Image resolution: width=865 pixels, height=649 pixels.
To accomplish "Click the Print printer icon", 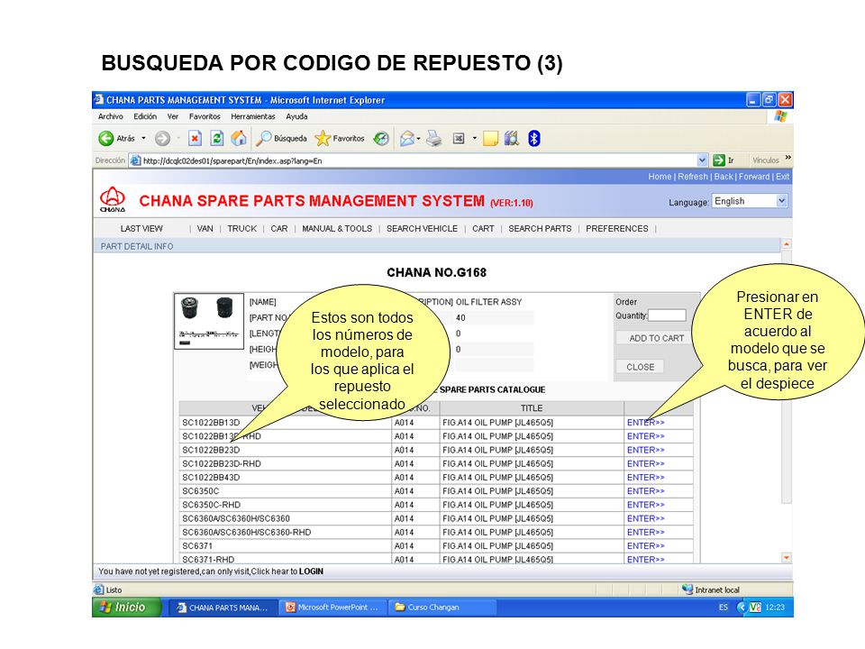I will [x=434, y=138].
